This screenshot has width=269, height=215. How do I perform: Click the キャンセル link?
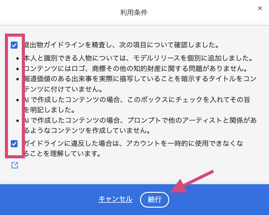(115, 199)
